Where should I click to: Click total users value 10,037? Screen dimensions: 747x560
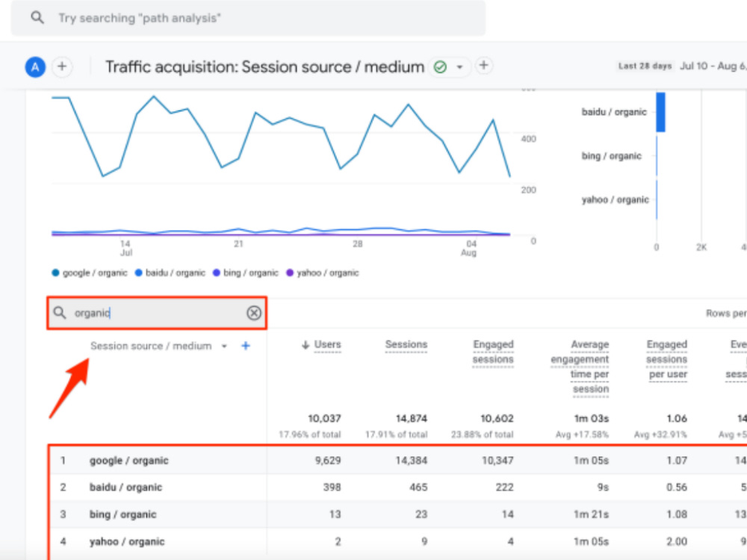tap(324, 419)
